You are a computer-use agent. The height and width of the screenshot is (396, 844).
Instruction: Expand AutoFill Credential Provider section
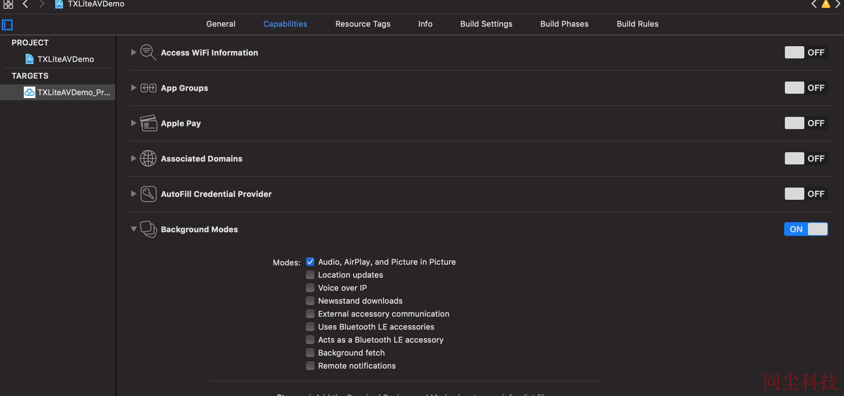coord(133,194)
